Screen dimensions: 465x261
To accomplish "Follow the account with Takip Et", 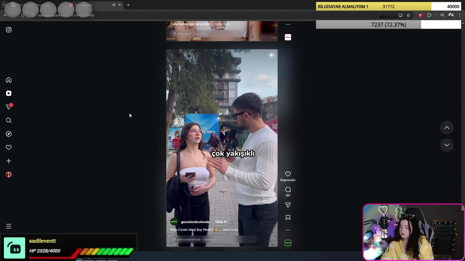I will 221,222.
